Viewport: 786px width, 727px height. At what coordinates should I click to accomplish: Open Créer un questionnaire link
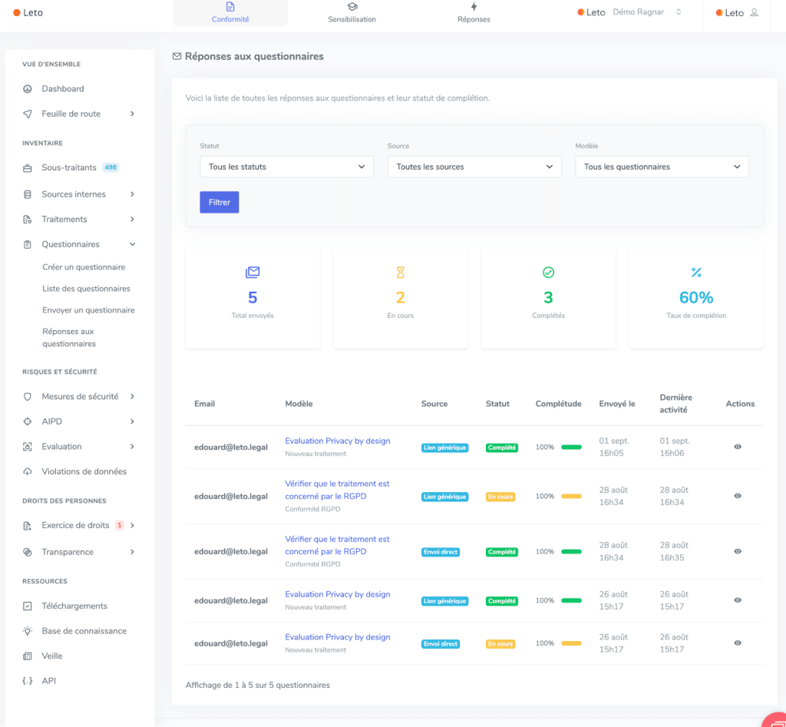tap(84, 267)
